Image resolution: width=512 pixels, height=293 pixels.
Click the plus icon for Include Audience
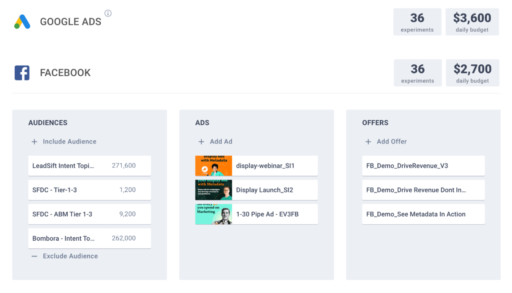[x=34, y=142]
